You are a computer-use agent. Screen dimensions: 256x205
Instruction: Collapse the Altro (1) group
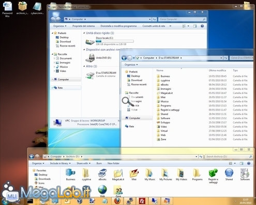(x=84, y=66)
